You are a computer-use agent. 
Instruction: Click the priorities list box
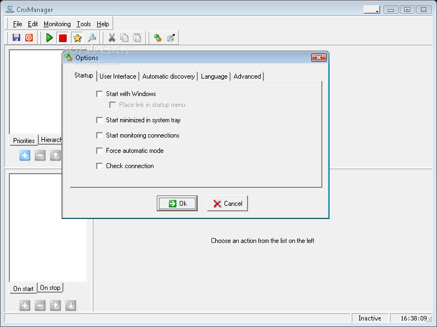click(36, 92)
